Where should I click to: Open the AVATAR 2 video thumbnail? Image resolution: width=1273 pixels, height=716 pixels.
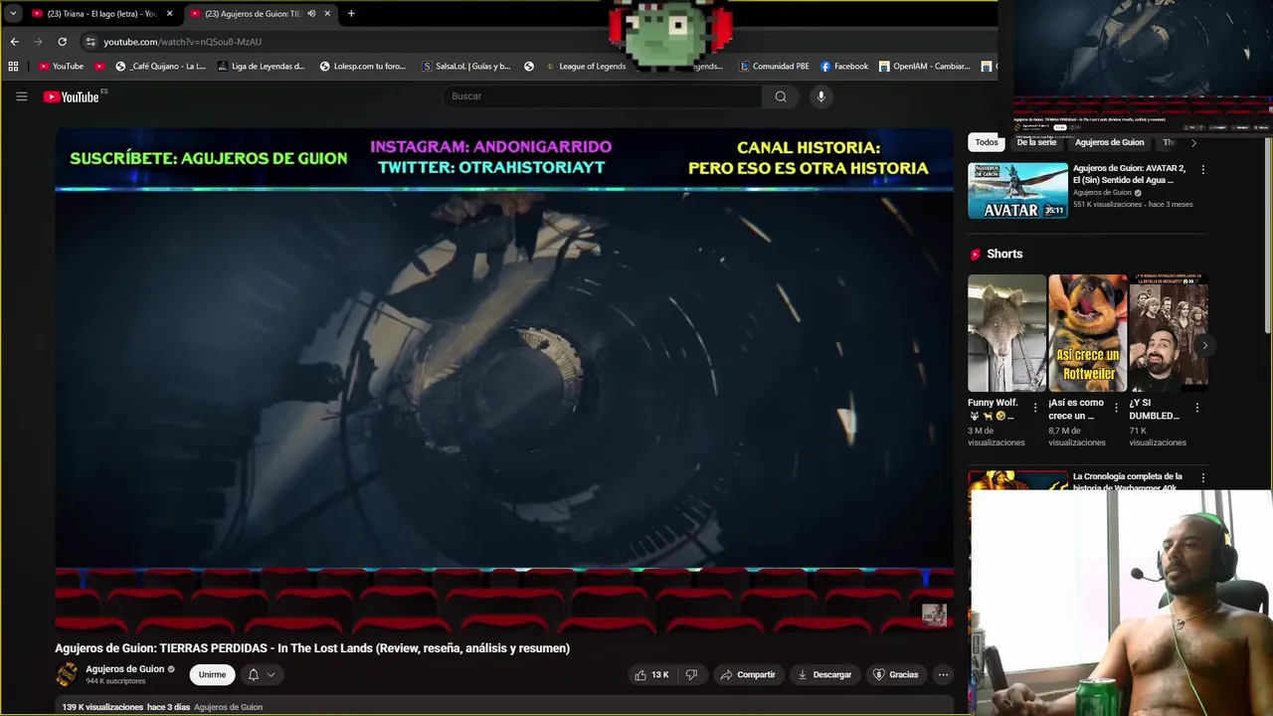(x=1017, y=191)
